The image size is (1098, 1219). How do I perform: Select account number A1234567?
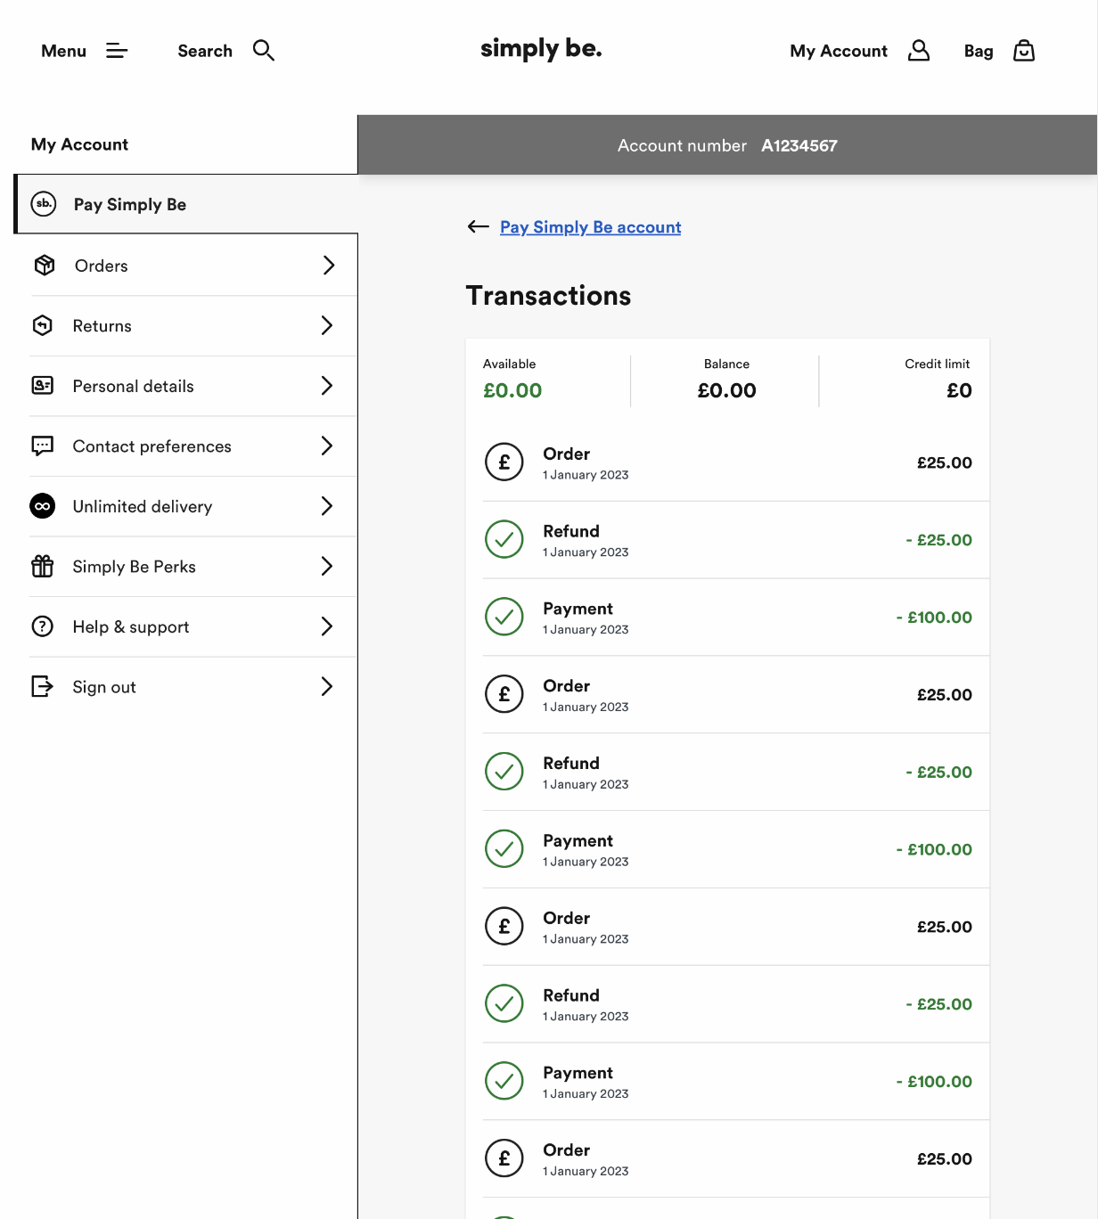[x=799, y=145]
